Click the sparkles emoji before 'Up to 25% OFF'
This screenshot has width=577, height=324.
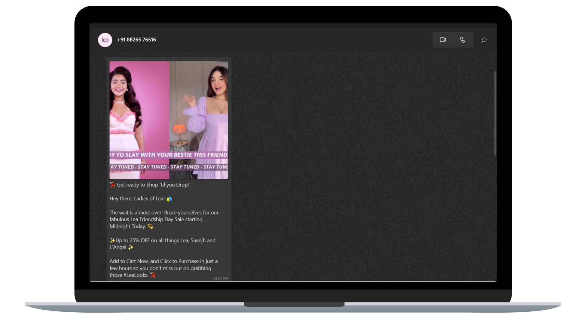click(112, 241)
